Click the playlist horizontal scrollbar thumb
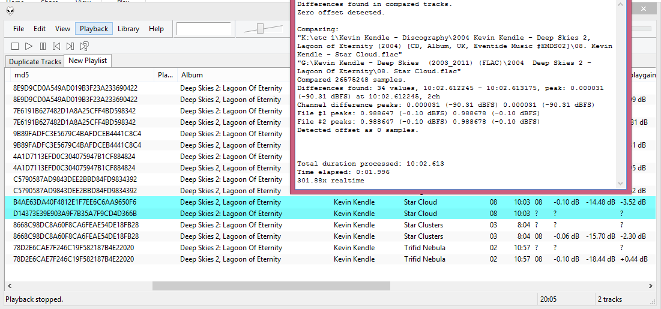 tap(271, 286)
